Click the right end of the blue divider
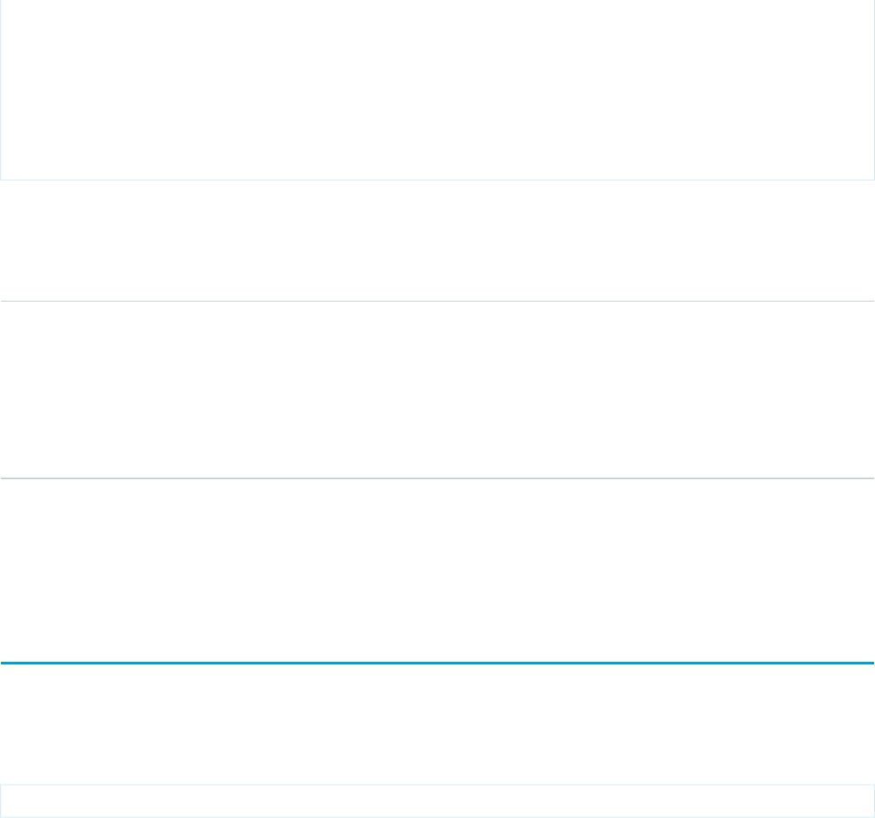The image size is (875, 818). (870, 663)
